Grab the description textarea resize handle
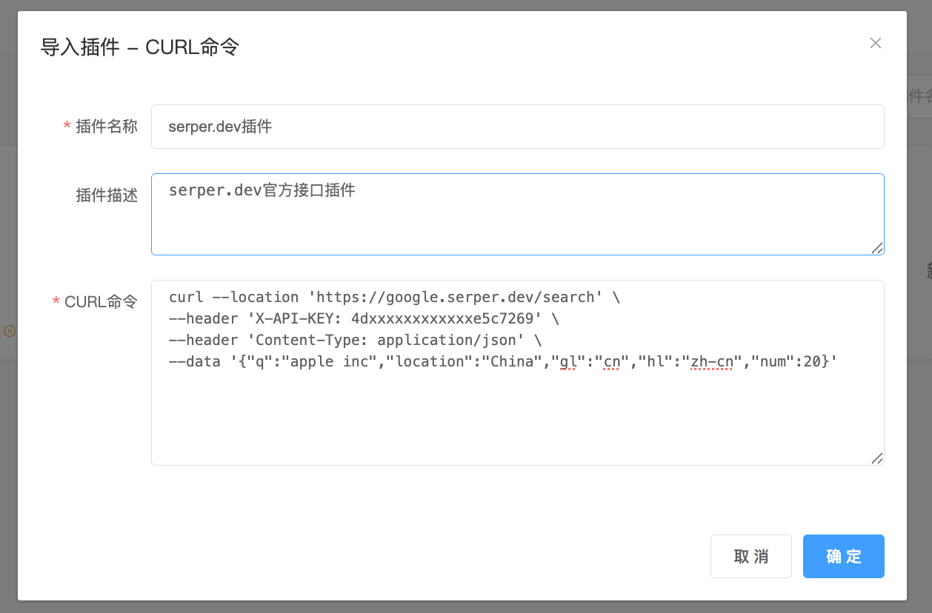Screen dimensions: 932x613 pos(876,248)
